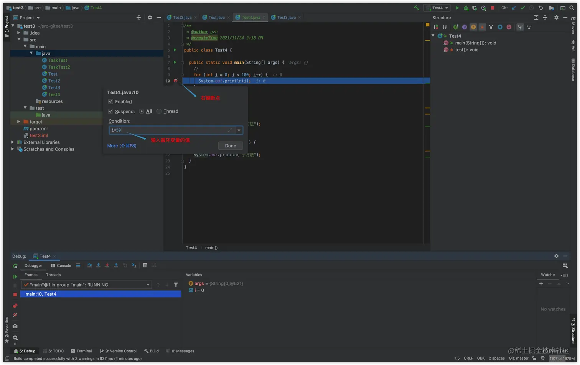Toggle the Enabled breakpoint checkbox

coord(110,102)
